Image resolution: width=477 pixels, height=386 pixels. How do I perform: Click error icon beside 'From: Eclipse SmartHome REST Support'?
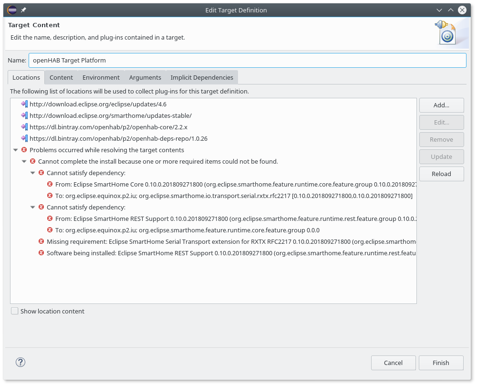tap(50, 219)
